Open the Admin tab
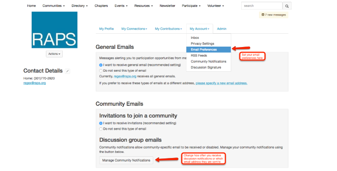The height and width of the screenshot is (171, 337). (222, 28)
